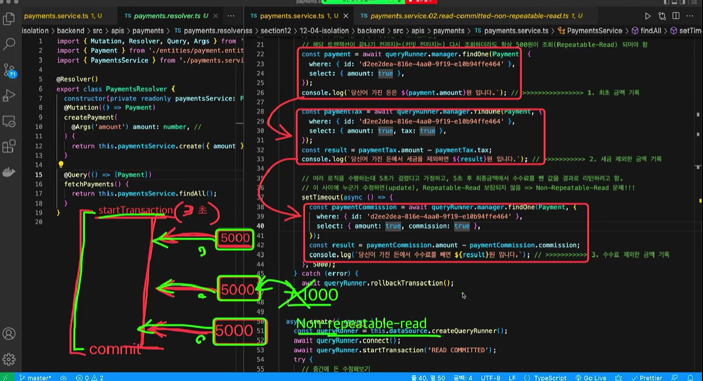This screenshot has width=703, height=381.
Task: Select UTF-8 encoding in status bar
Action: [490, 378]
